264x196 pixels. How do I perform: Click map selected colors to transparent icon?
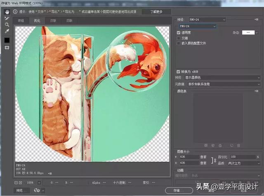[206, 146]
